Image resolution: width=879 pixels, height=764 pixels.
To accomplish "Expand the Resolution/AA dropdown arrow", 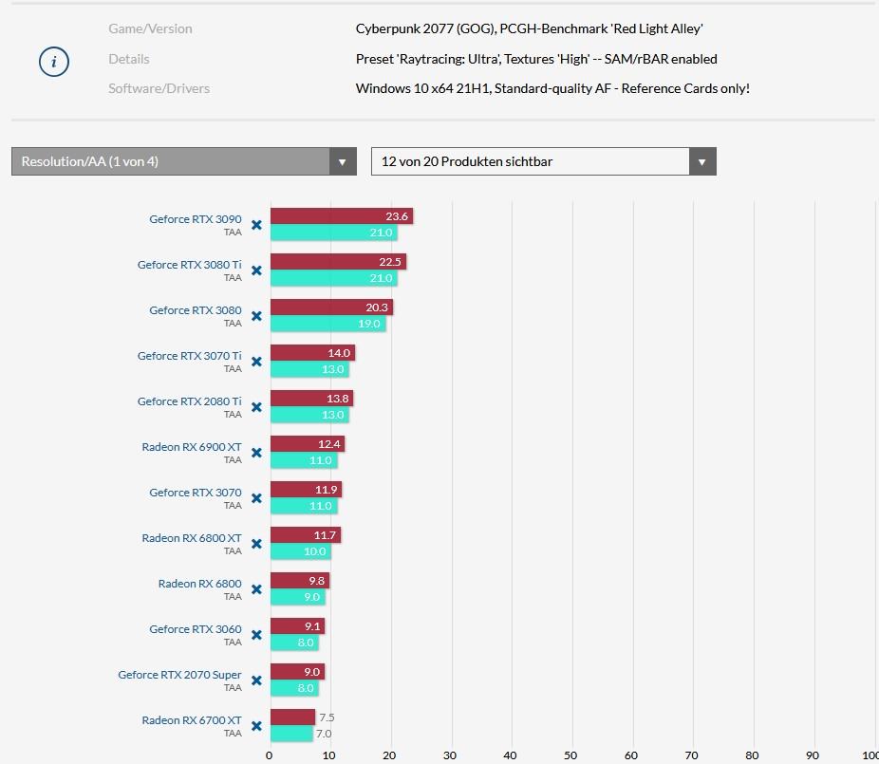I will pyautogui.click(x=343, y=162).
